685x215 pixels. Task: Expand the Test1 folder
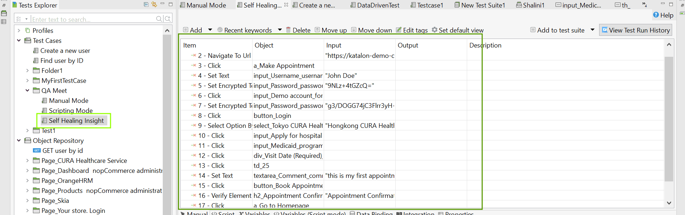click(x=28, y=130)
